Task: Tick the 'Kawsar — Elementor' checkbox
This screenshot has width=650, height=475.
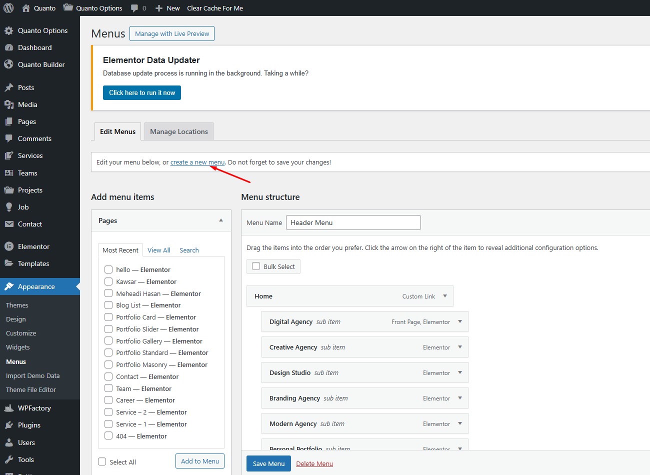Action: 108,281
